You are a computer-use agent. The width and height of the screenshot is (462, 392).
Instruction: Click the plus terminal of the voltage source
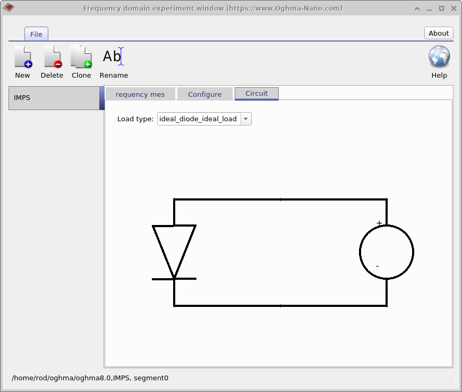click(379, 222)
